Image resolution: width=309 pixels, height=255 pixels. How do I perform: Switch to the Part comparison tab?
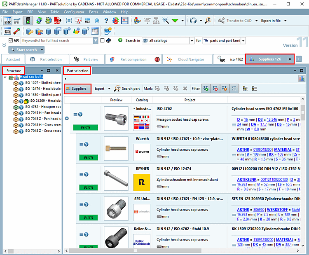click(133, 59)
